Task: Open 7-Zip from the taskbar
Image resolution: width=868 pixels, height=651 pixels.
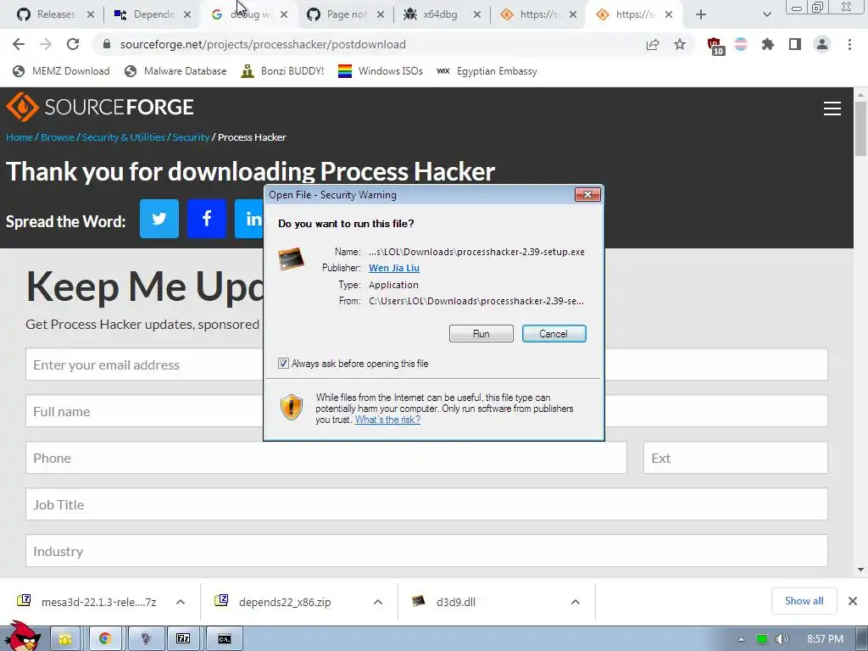Action: [183, 639]
